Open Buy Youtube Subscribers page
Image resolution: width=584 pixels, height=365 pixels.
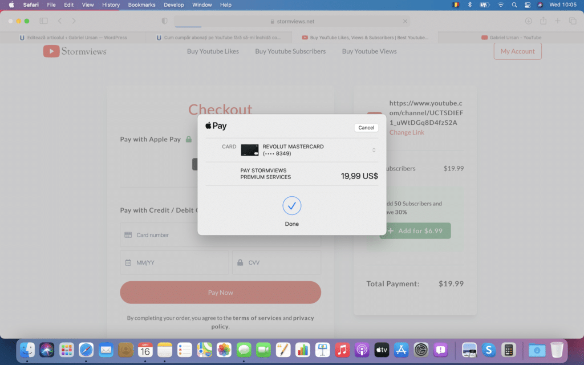[x=290, y=51]
